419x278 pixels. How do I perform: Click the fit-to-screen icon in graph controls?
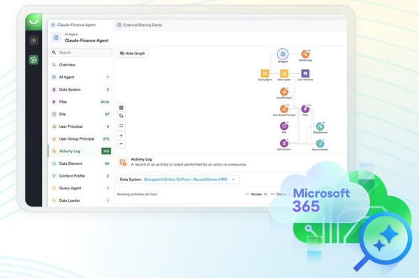[x=121, y=126]
